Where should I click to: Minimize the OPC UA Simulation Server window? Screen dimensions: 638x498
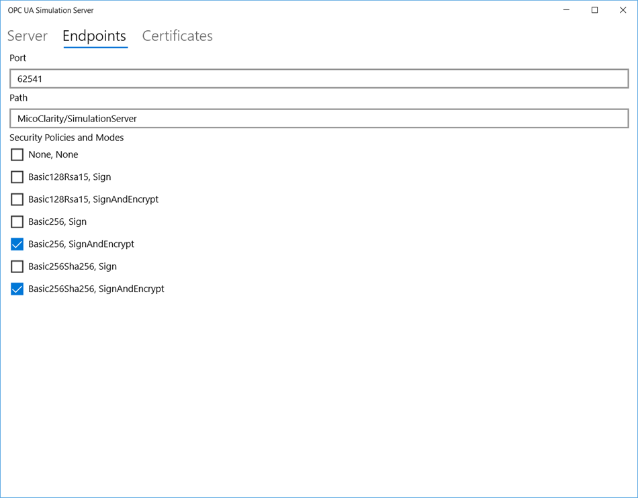[x=565, y=10]
